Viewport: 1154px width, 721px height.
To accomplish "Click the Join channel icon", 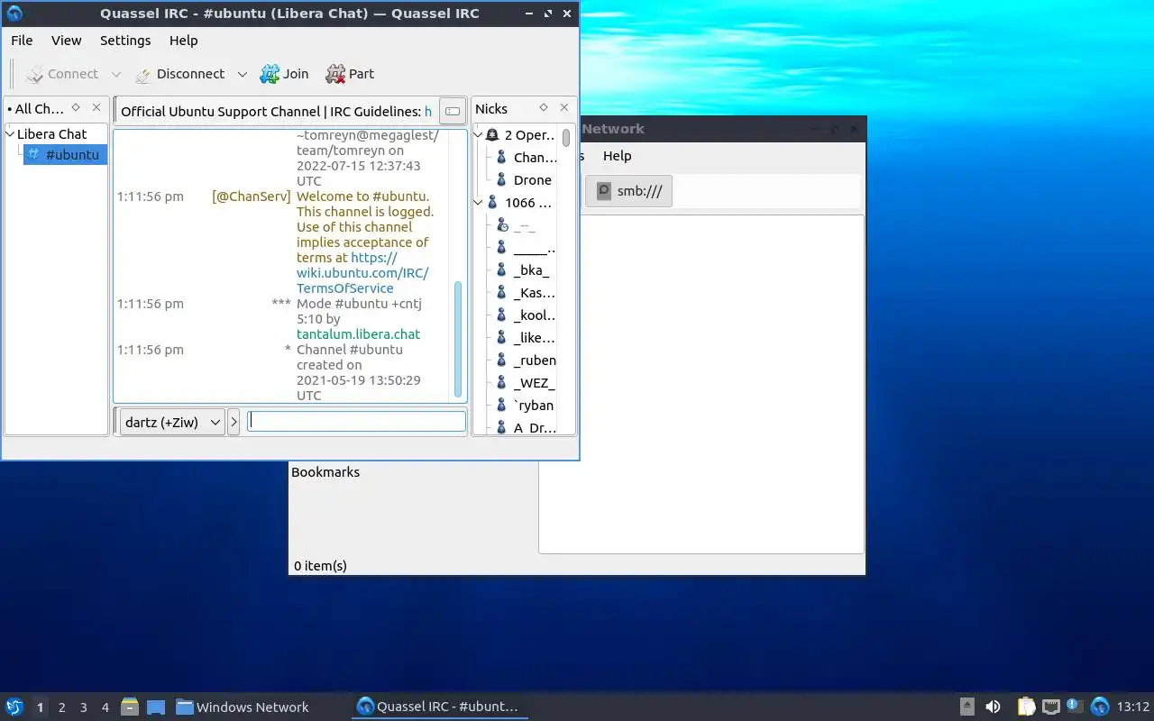I will click(270, 74).
